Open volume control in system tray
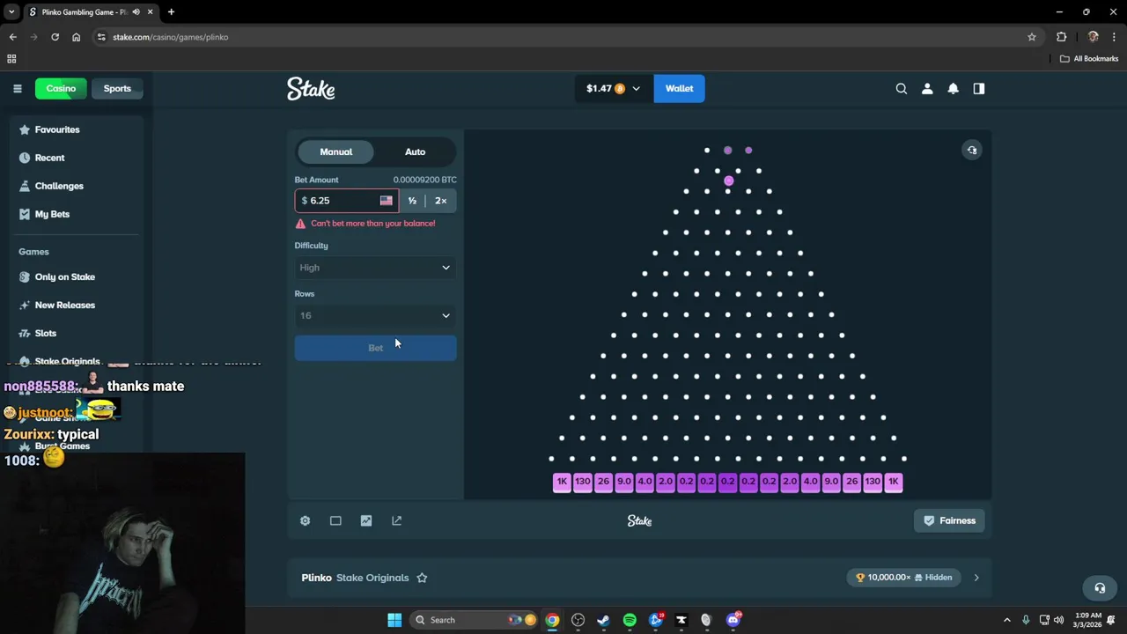 [x=1058, y=620]
